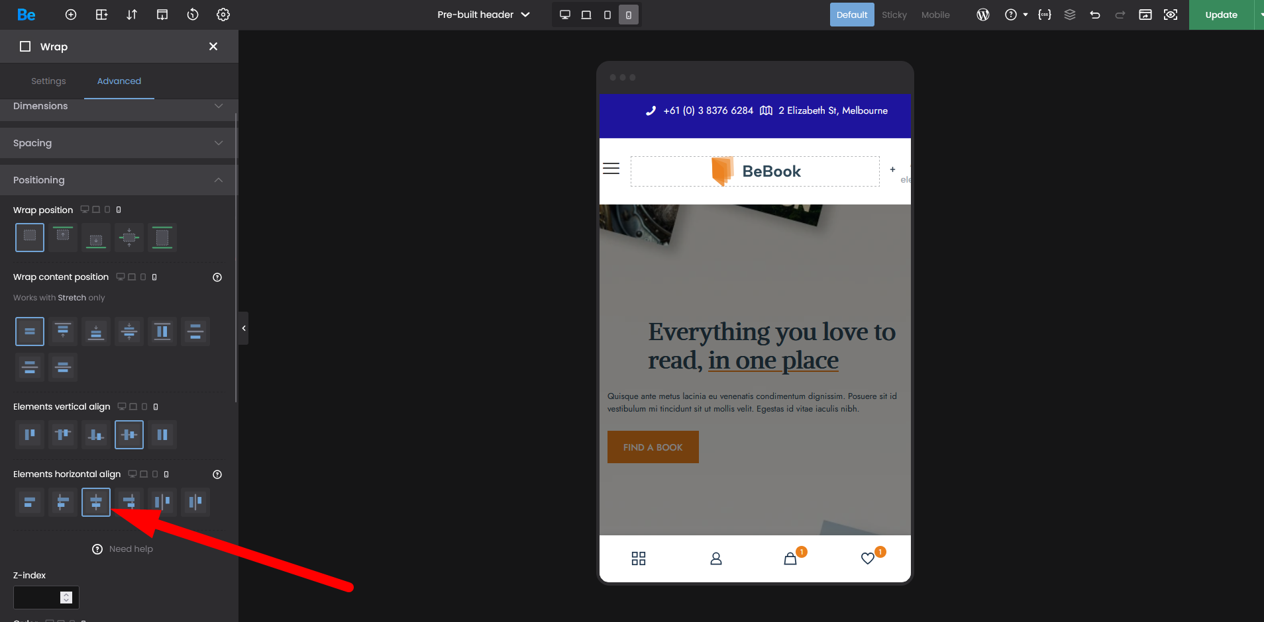1264x622 pixels.
Task: Open the history revisions clock icon
Action: point(193,15)
